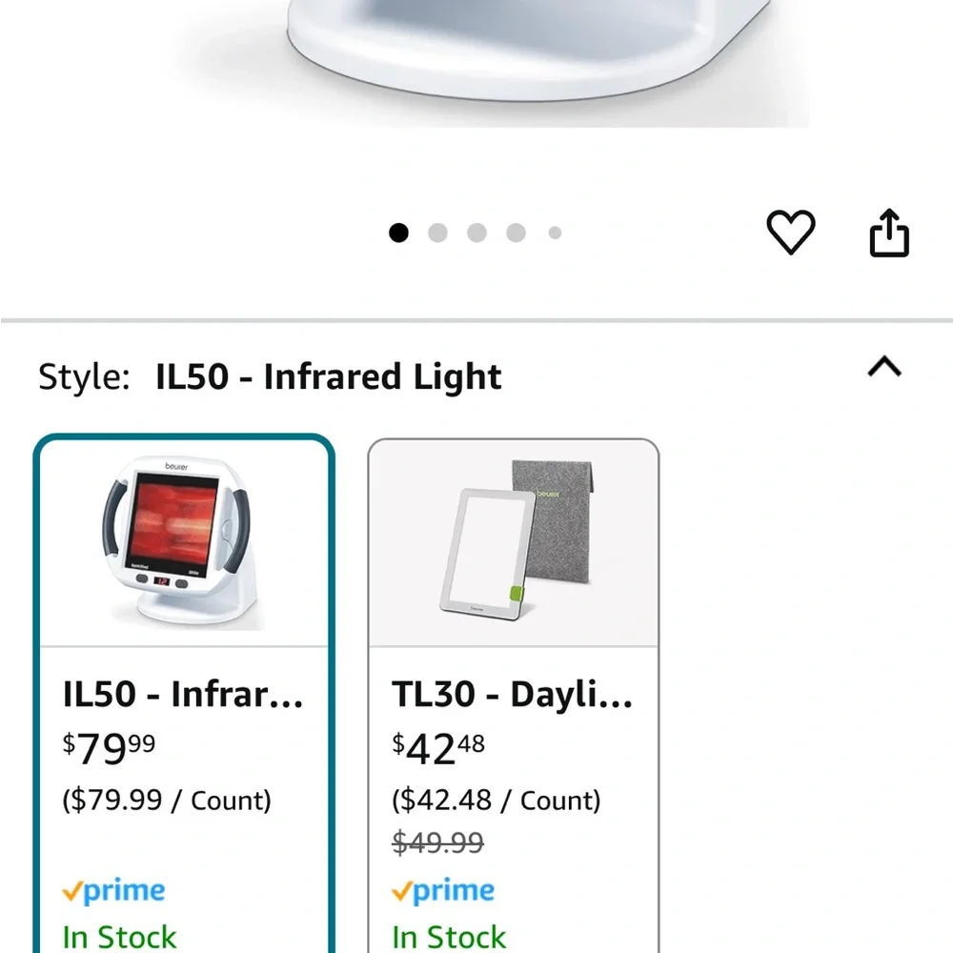Tap the "Style: IL50 - Infrared Light" label
953x953 pixels.
coord(270,377)
